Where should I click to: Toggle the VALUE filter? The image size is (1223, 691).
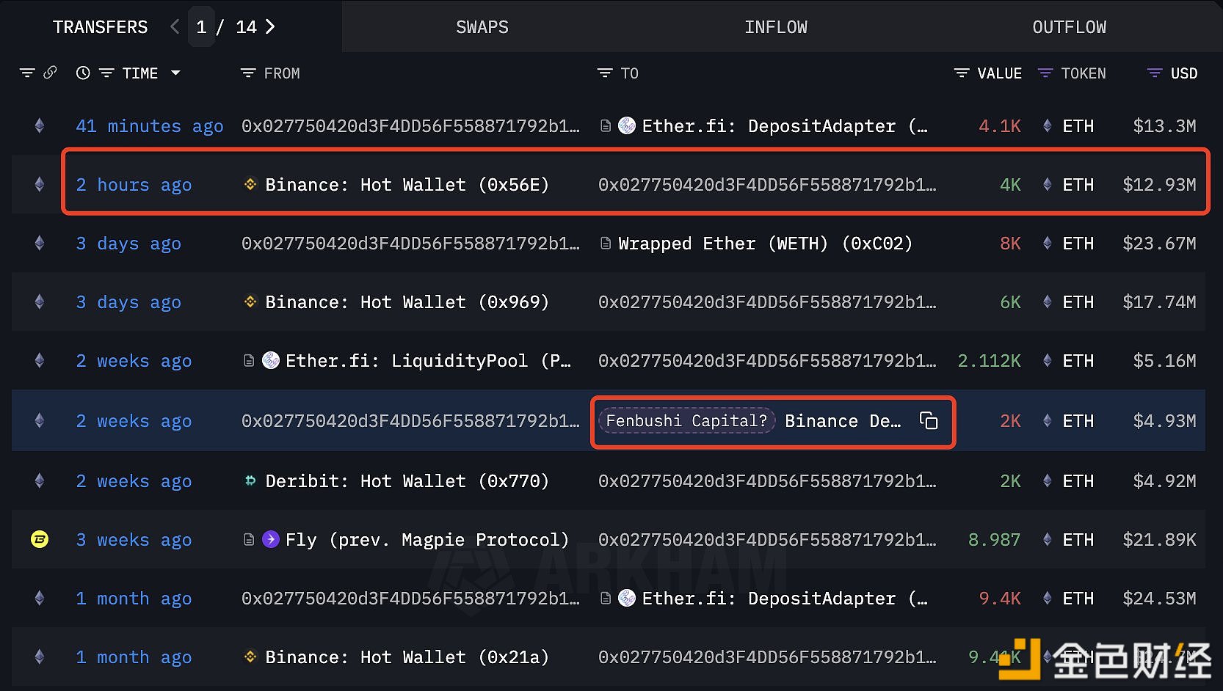click(x=961, y=73)
